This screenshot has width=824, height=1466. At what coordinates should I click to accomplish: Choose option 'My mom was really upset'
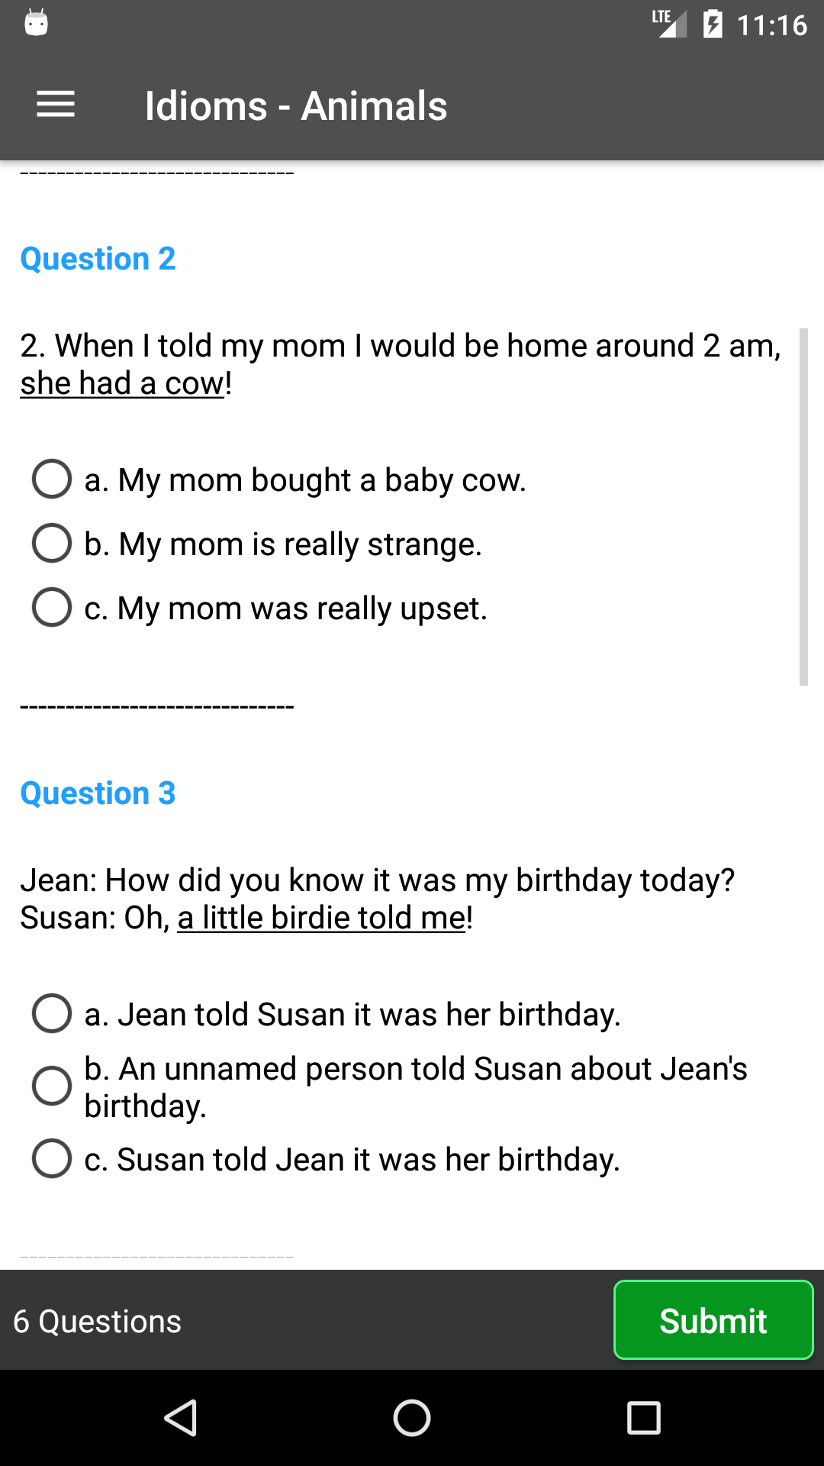coord(52,608)
